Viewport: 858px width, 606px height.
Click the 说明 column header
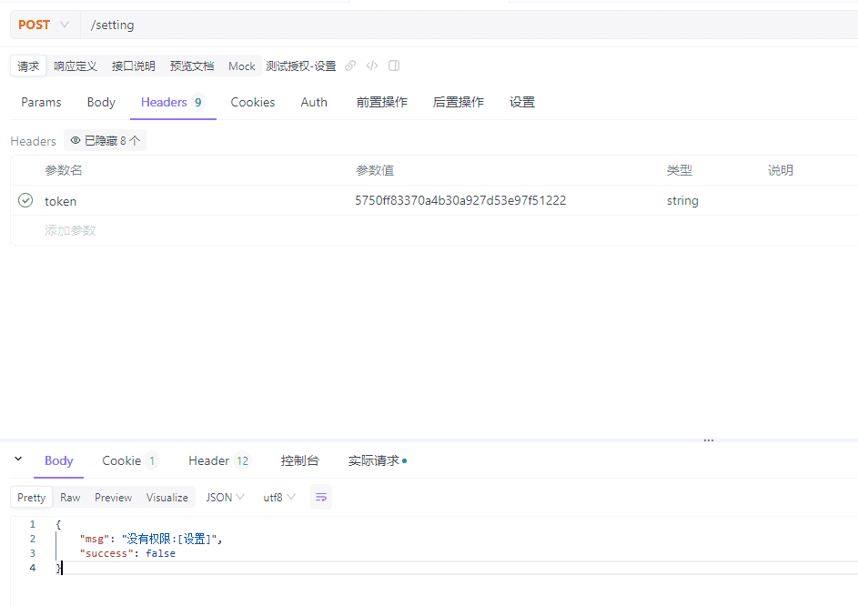[x=781, y=170]
